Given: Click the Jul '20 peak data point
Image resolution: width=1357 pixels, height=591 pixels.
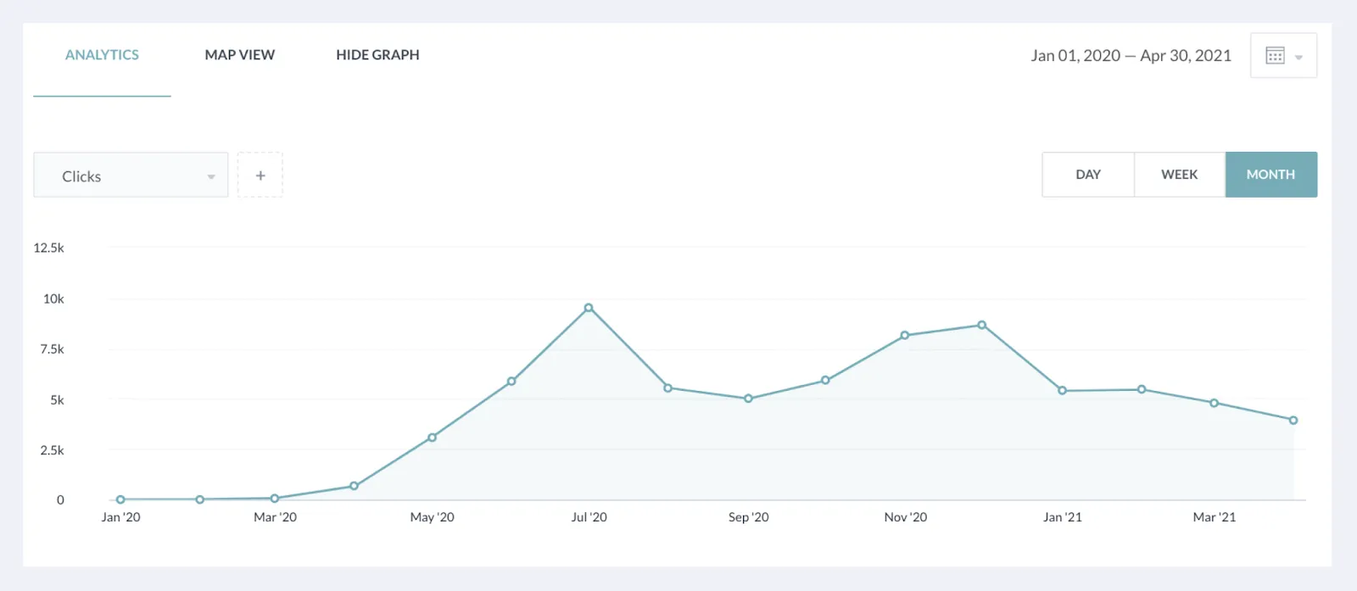Looking at the screenshot, I should click(x=589, y=308).
